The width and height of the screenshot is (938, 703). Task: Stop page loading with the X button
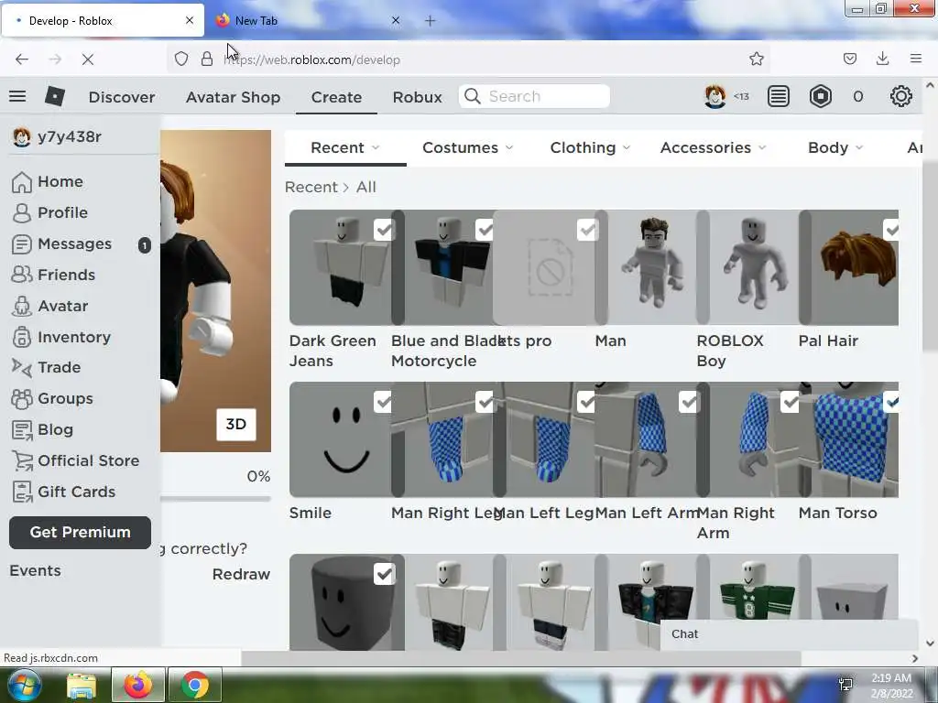click(x=87, y=59)
